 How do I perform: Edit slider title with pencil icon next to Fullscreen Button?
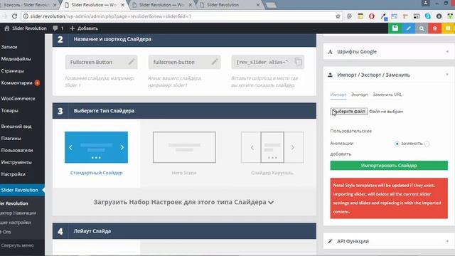pyautogui.click(x=132, y=62)
